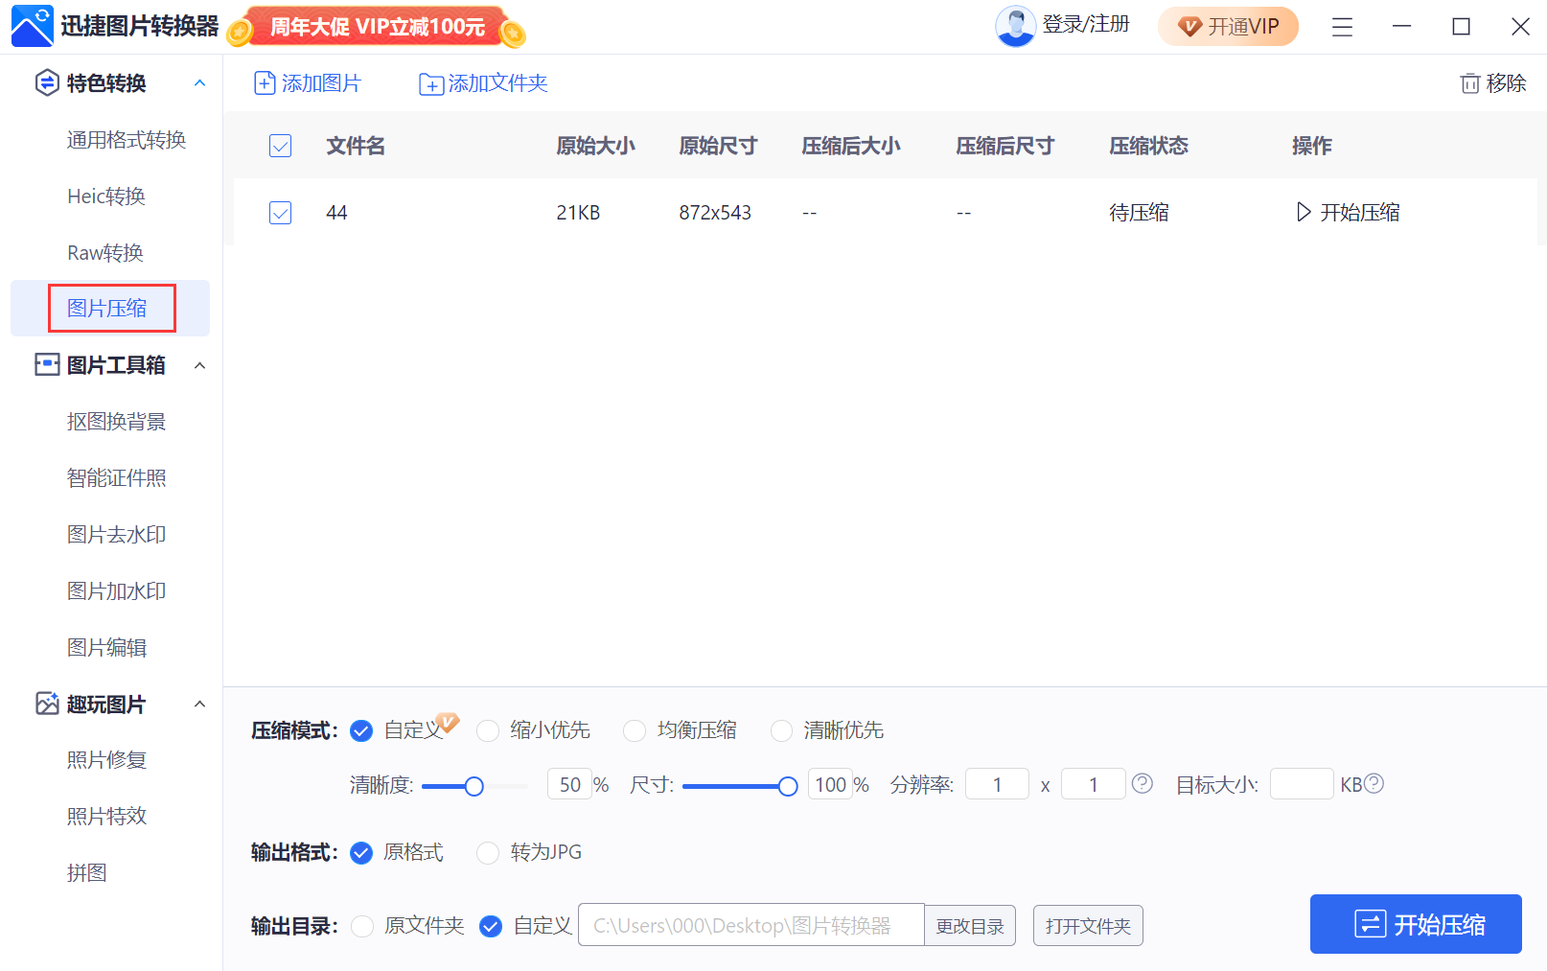Click the VIP badge next to 自定义
This screenshot has width=1547, height=971.
coord(448,721)
